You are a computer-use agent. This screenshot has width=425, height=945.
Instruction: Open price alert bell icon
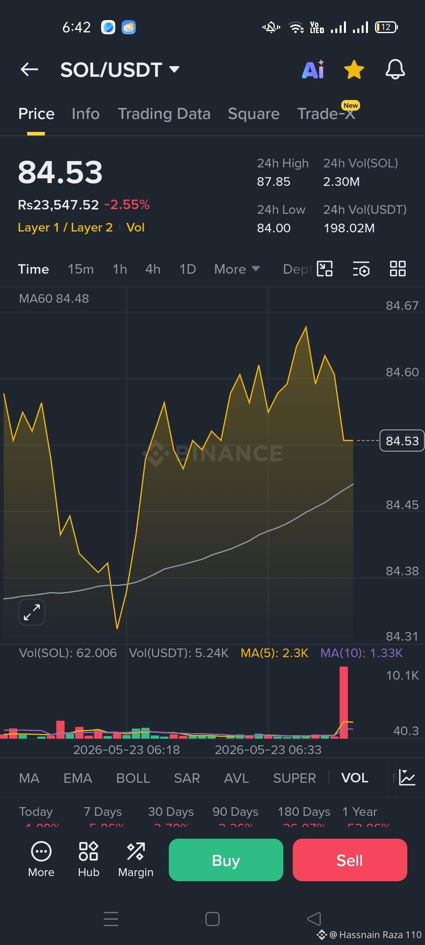point(395,70)
